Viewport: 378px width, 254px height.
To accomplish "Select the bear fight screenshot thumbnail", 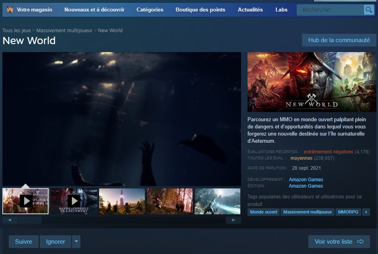I will [x=170, y=201].
